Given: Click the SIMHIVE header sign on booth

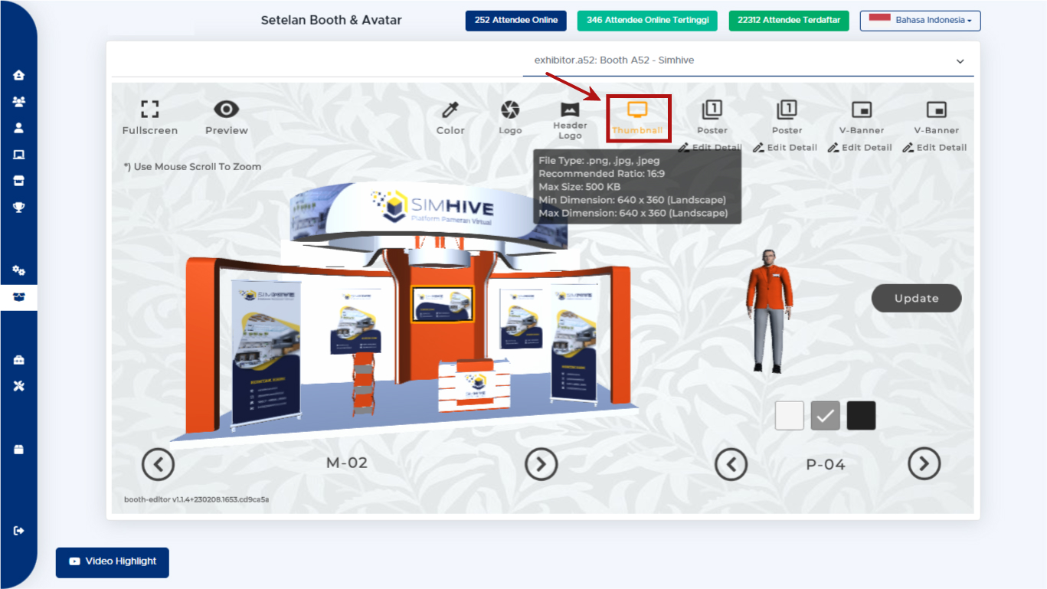Looking at the screenshot, I should 429,216.
